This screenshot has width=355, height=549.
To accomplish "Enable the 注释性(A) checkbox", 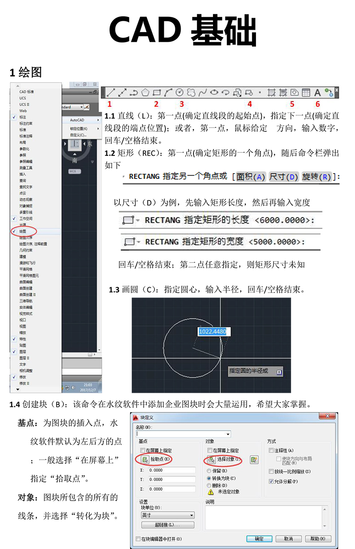I will pyautogui.click(x=271, y=450).
